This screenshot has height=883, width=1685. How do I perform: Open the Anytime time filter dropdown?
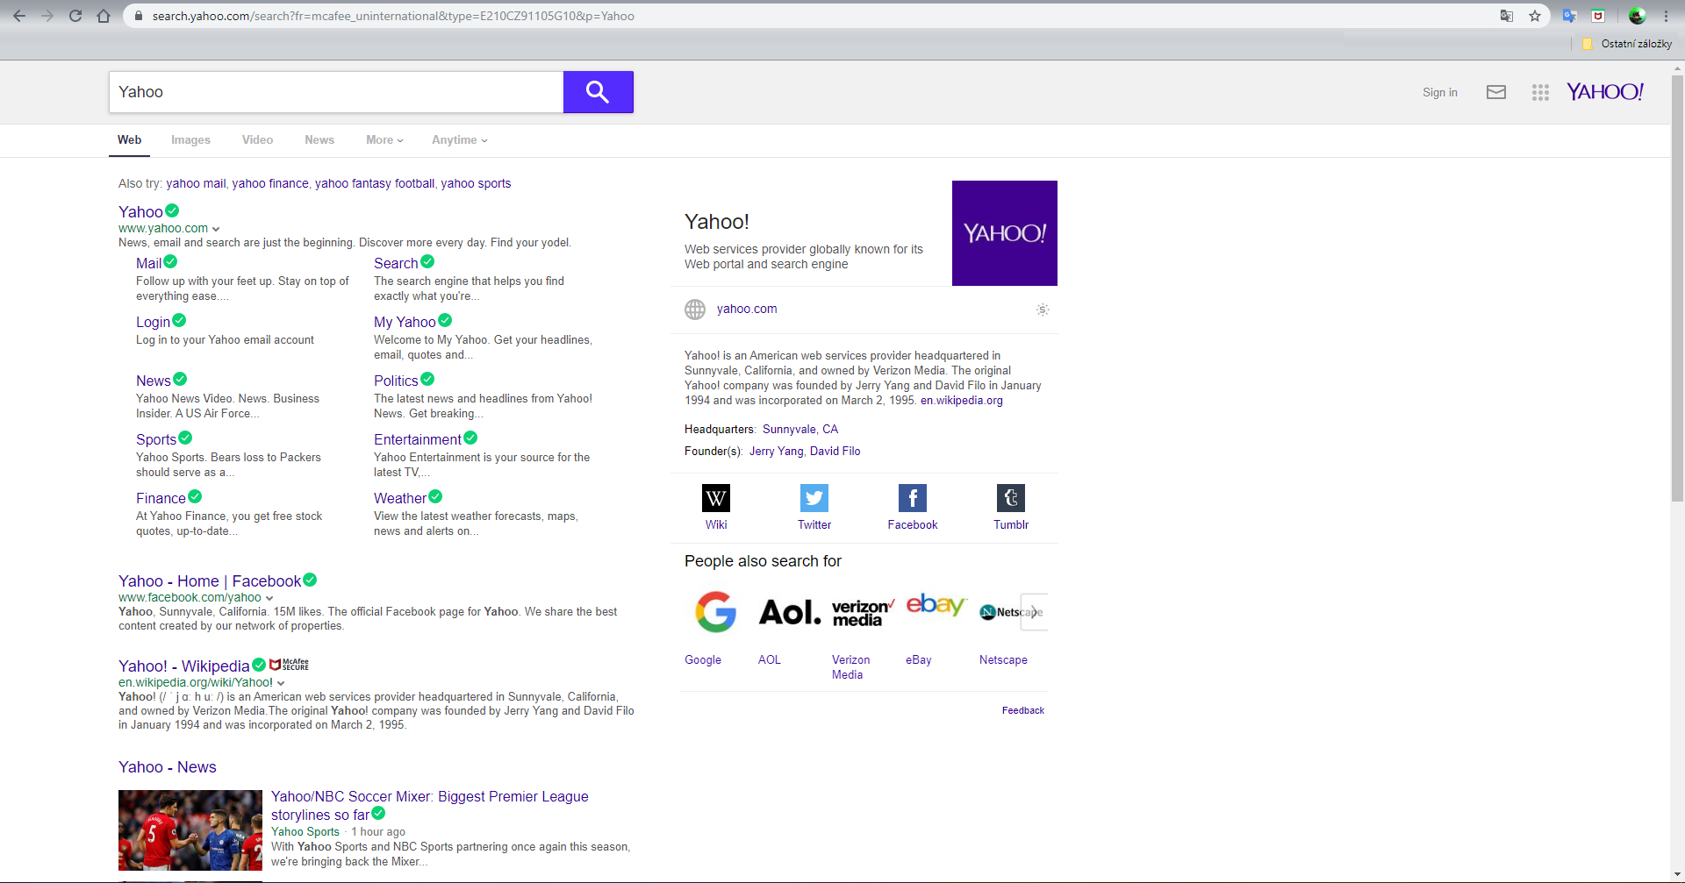pyautogui.click(x=459, y=140)
